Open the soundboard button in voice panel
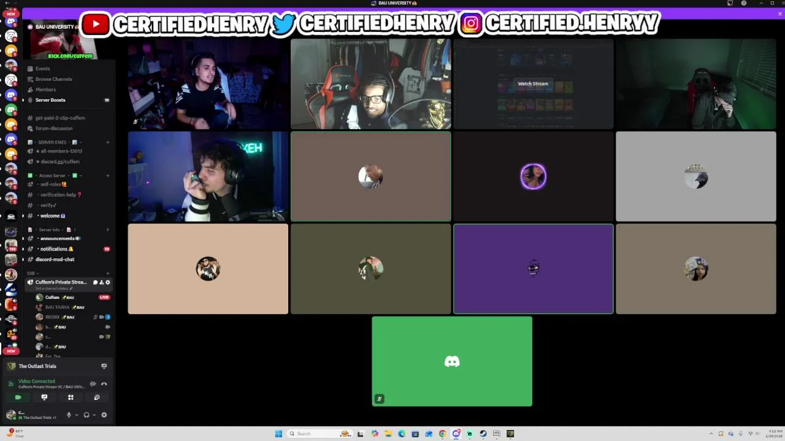 click(x=97, y=398)
